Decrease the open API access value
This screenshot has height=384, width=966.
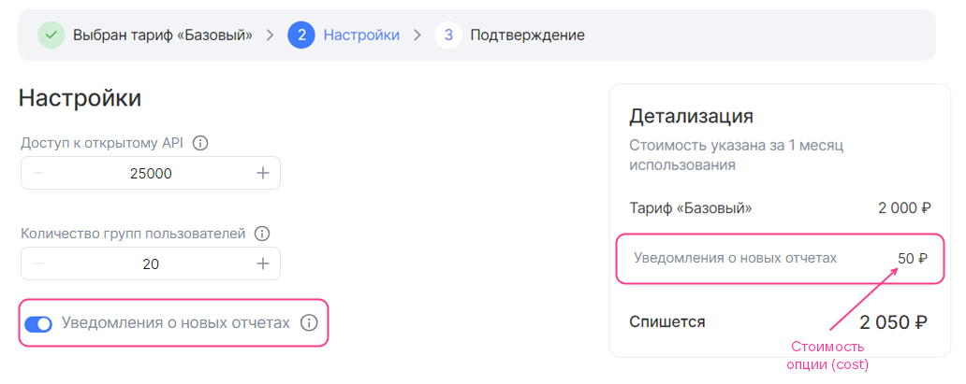tap(38, 173)
